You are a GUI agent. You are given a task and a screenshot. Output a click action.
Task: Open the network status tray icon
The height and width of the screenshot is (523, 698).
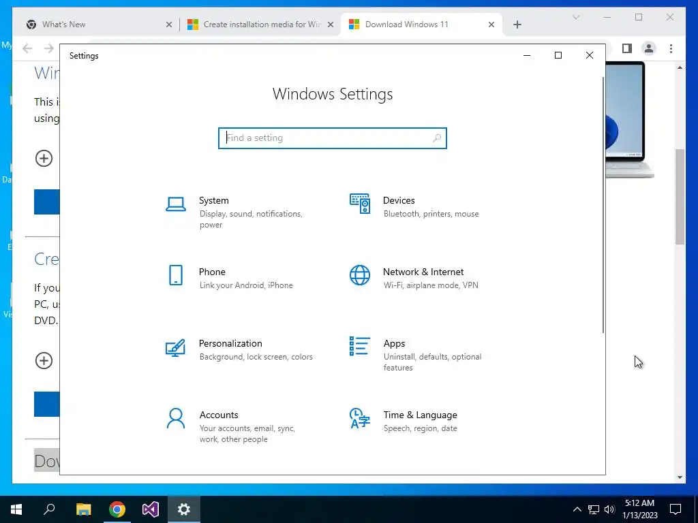pyautogui.click(x=594, y=509)
